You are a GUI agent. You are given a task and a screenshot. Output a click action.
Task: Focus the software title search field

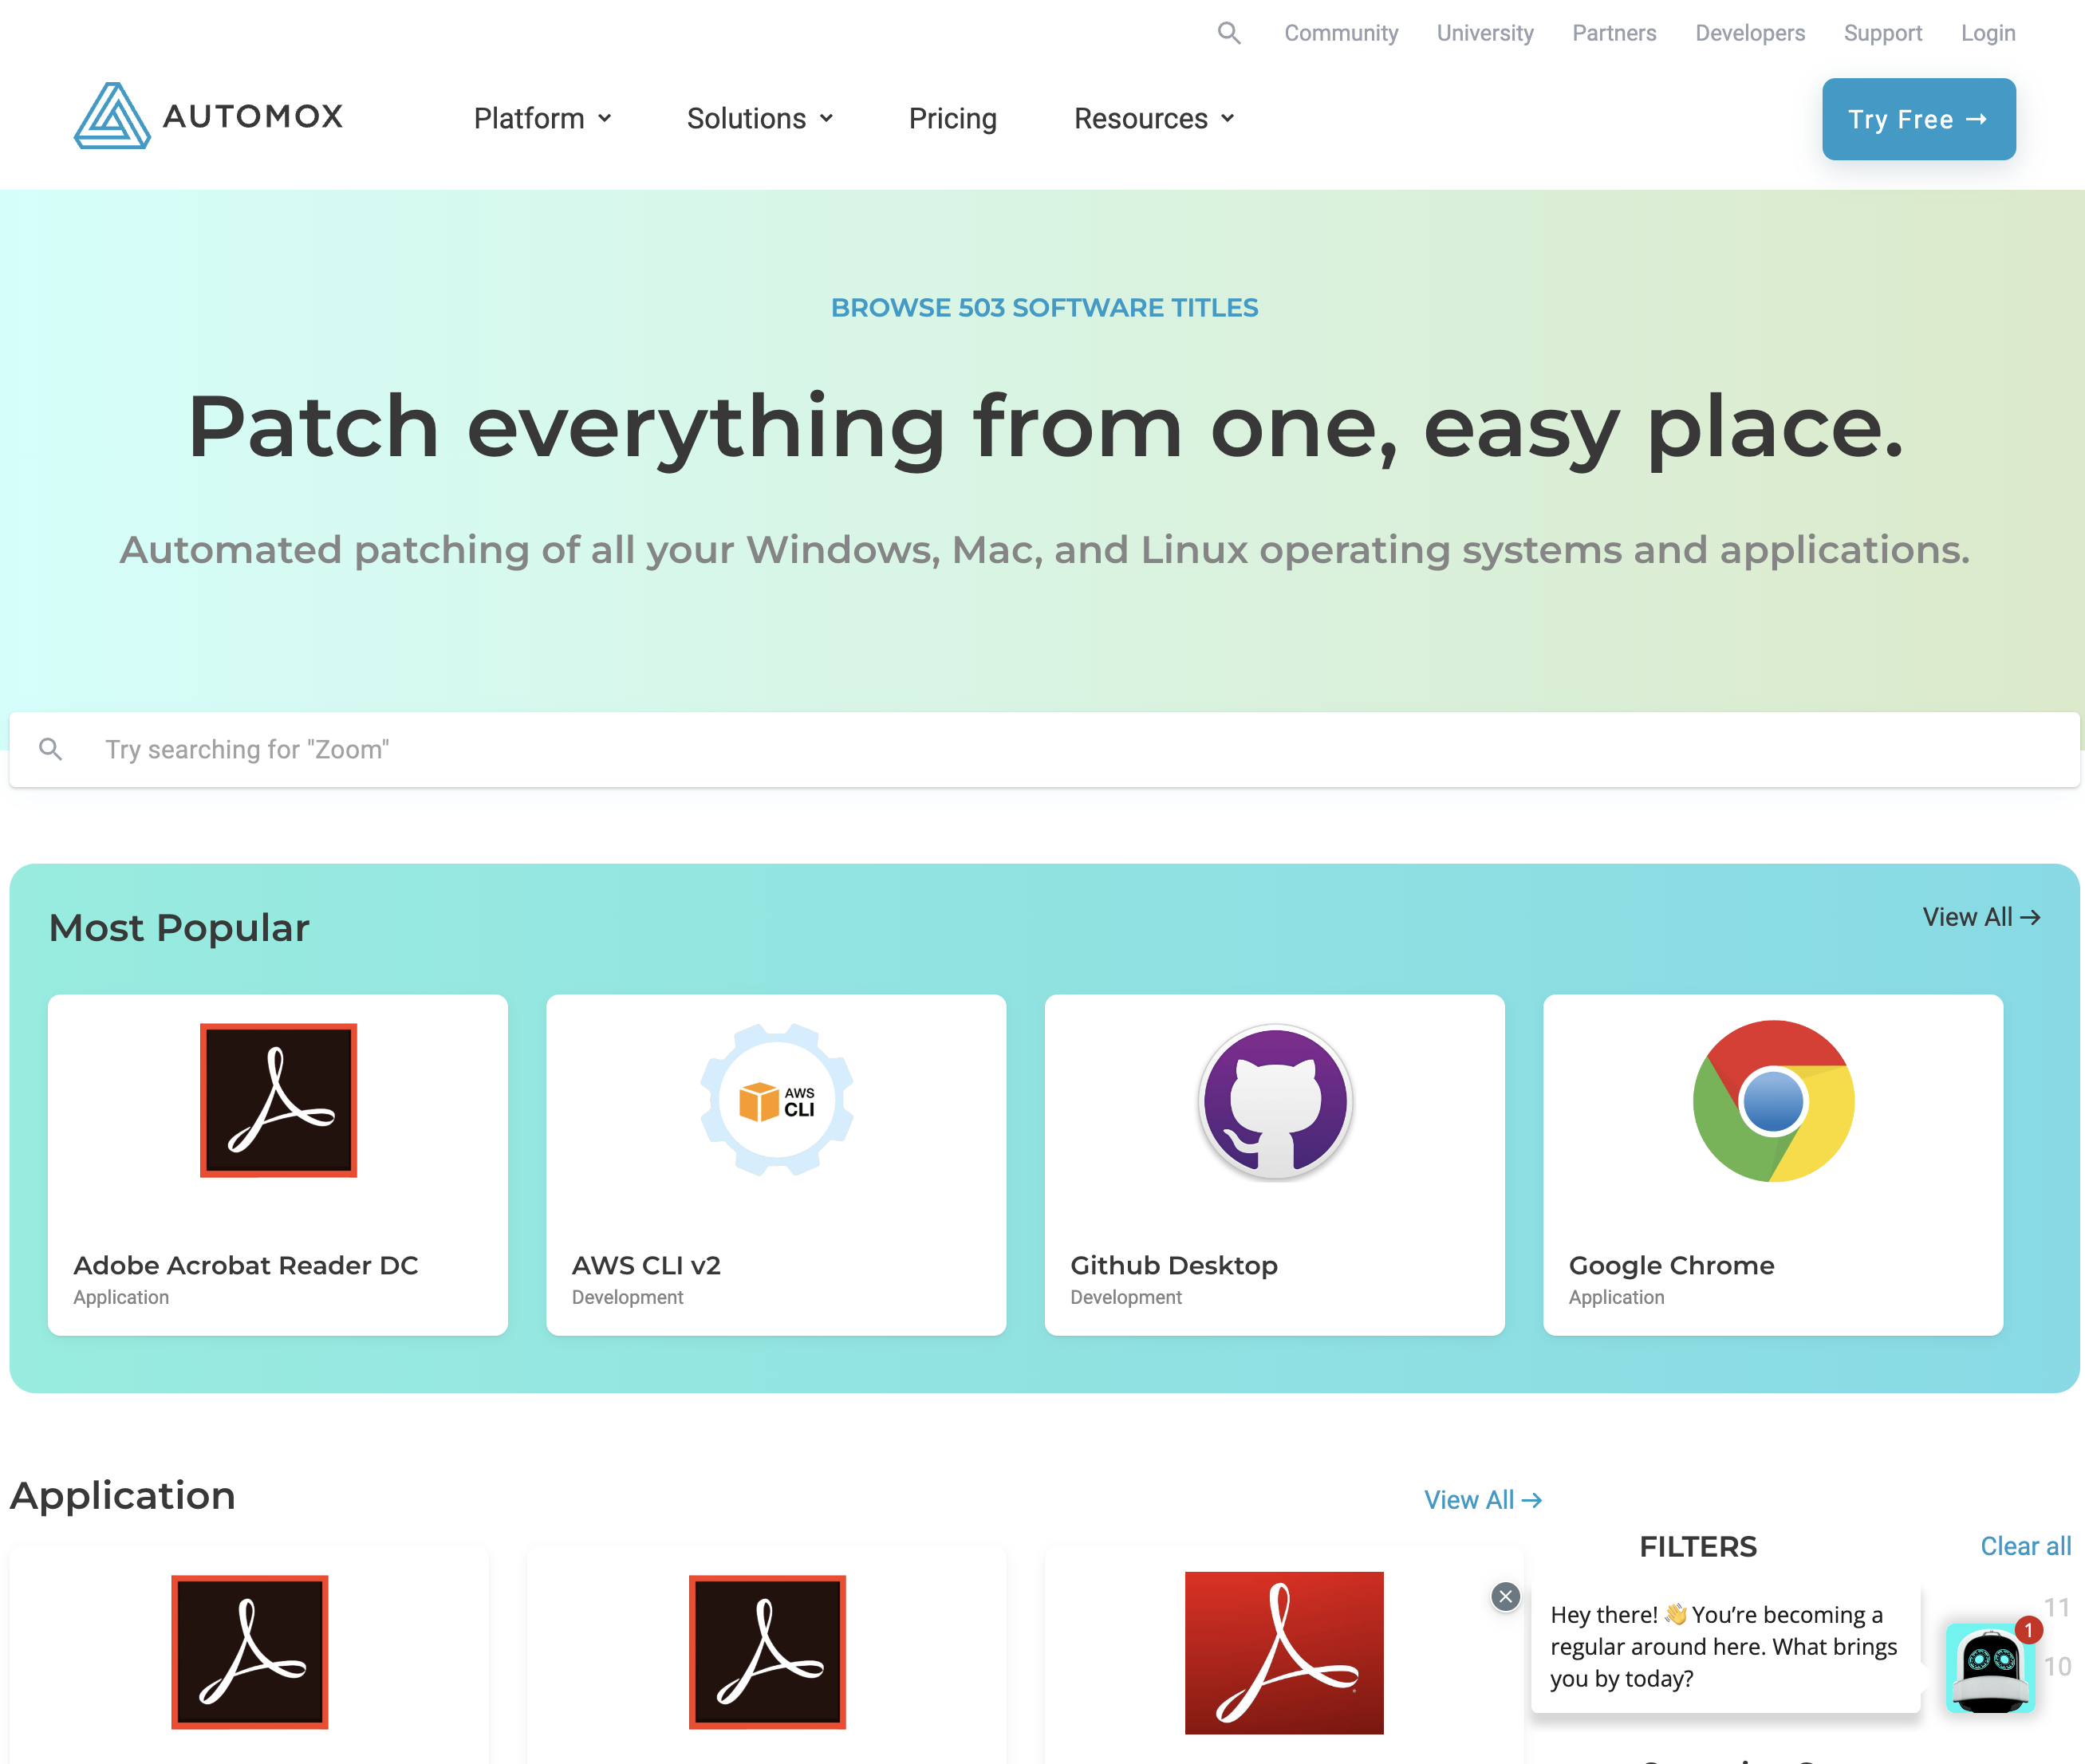coord(1044,749)
